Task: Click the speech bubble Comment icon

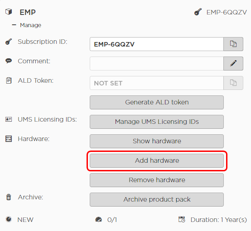Action: coord(9,61)
